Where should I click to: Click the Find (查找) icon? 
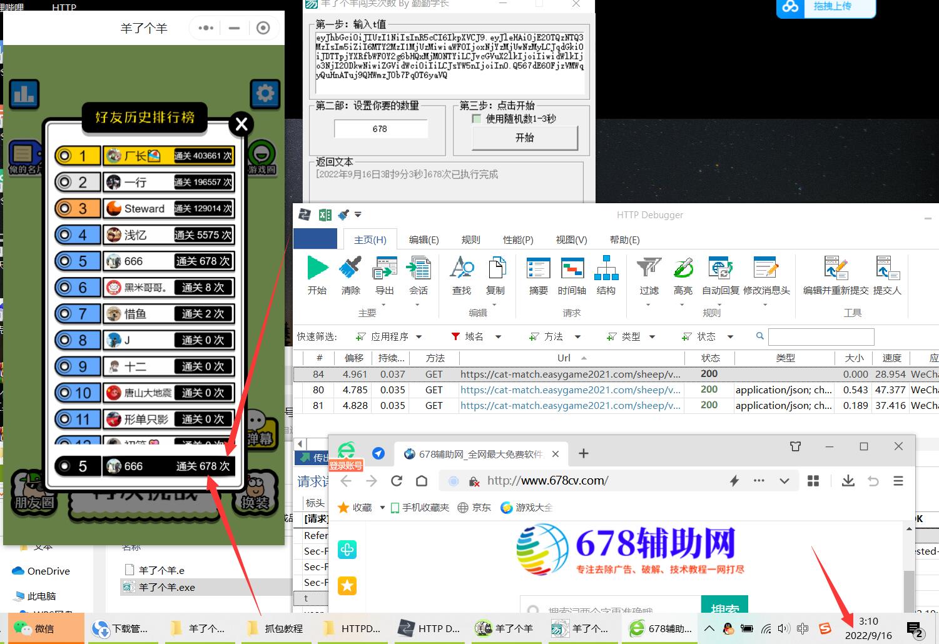click(462, 268)
